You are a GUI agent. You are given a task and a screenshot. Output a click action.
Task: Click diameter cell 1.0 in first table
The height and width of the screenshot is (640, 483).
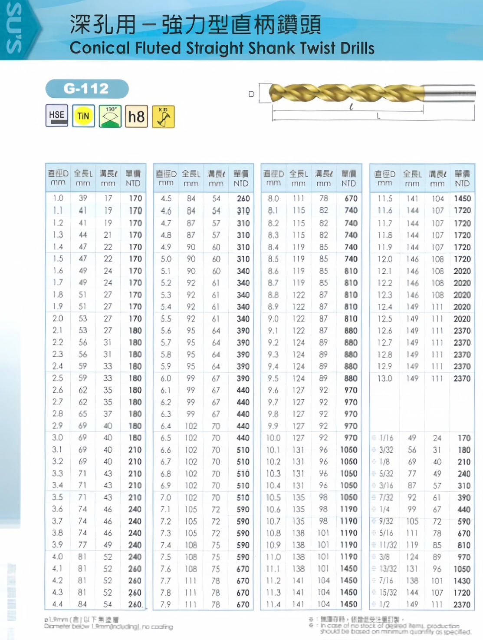pyautogui.click(x=58, y=198)
